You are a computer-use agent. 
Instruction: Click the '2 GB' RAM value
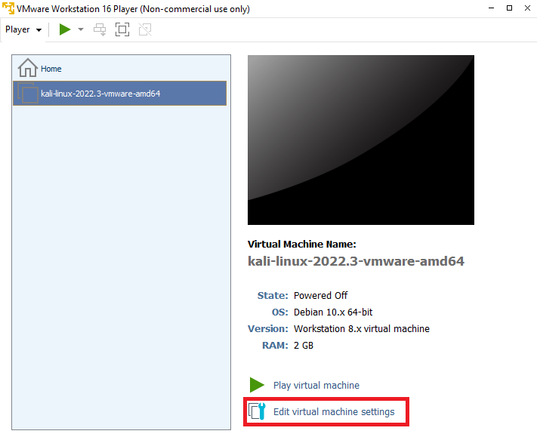click(x=304, y=345)
